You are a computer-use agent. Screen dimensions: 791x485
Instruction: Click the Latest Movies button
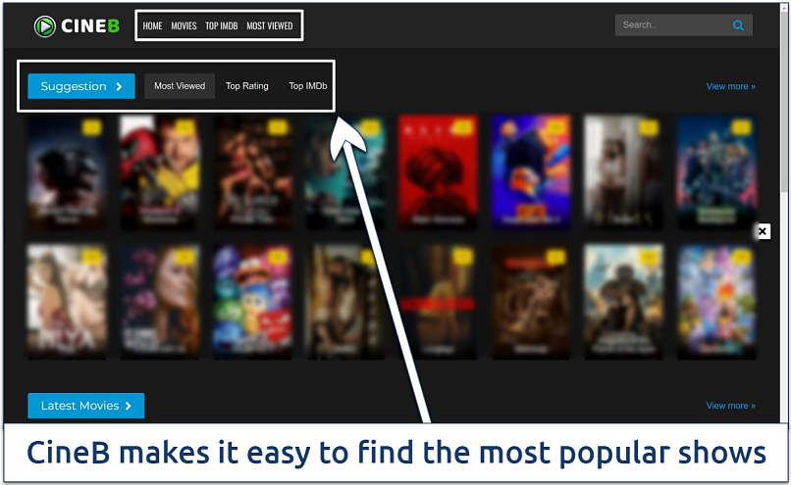click(85, 406)
